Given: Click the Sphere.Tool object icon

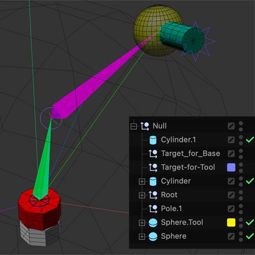Looking at the screenshot, I should [153, 223].
